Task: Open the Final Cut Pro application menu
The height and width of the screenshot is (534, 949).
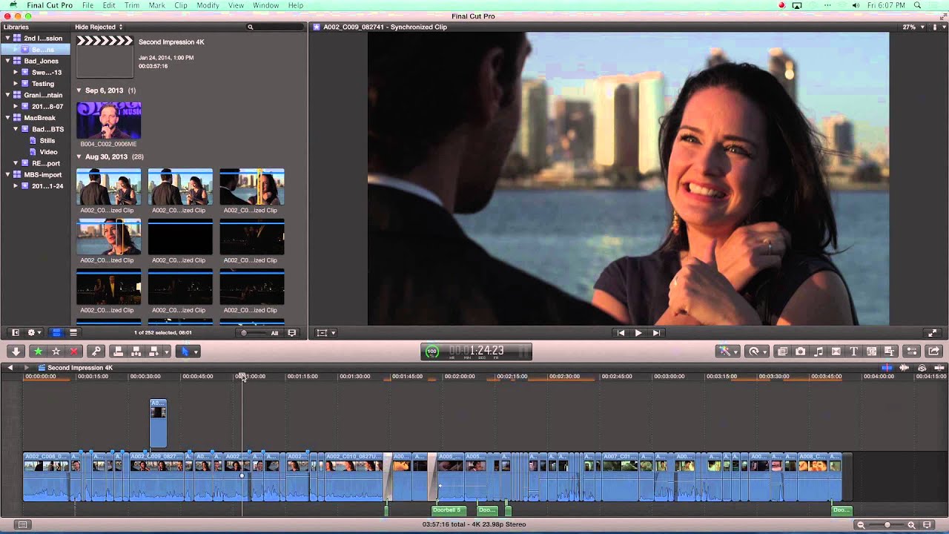Action: click(50, 5)
